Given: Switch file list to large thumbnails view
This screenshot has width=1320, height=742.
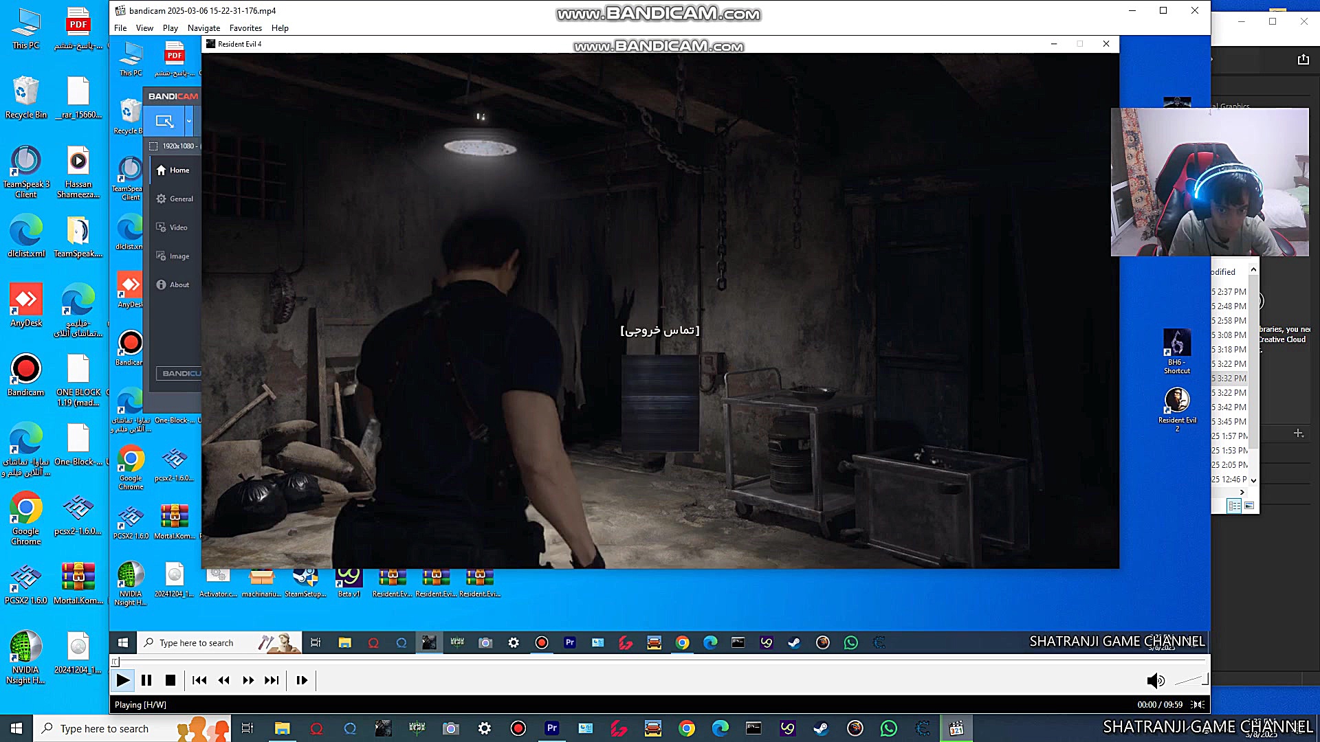Looking at the screenshot, I should (x=1249, y=506).
